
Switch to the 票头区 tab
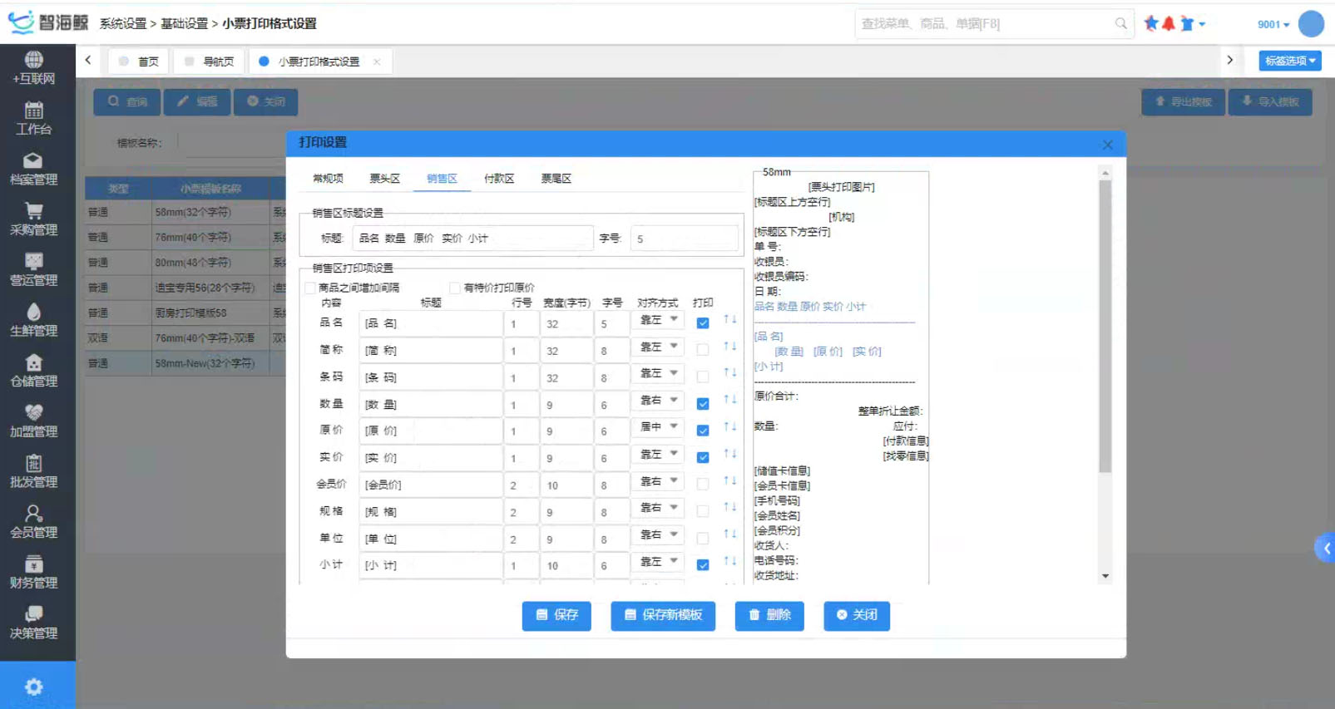coord(384,179)
